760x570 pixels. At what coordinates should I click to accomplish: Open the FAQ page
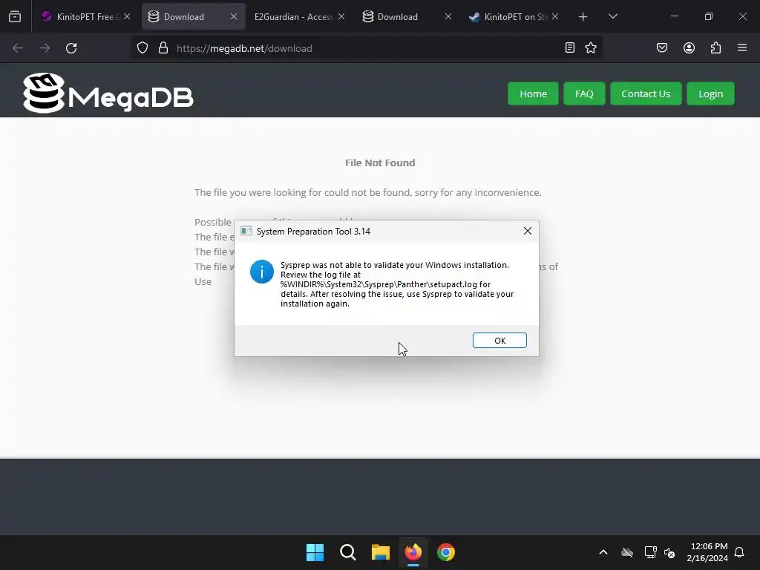click(584, 94)
